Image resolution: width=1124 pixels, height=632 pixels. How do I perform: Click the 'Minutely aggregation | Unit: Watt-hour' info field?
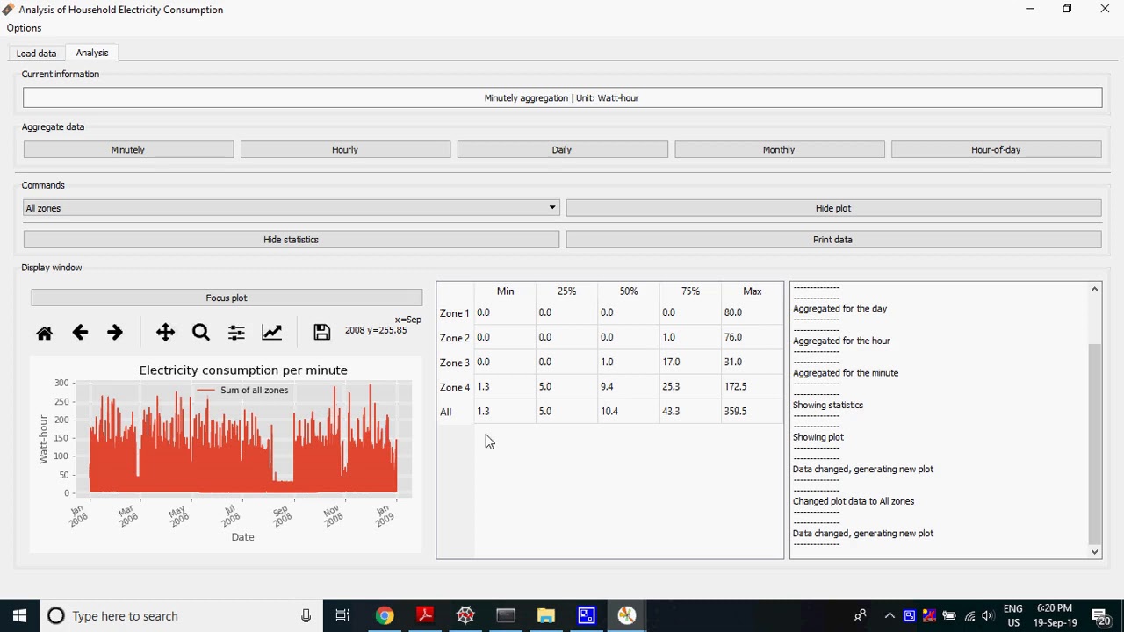[562, 98]
